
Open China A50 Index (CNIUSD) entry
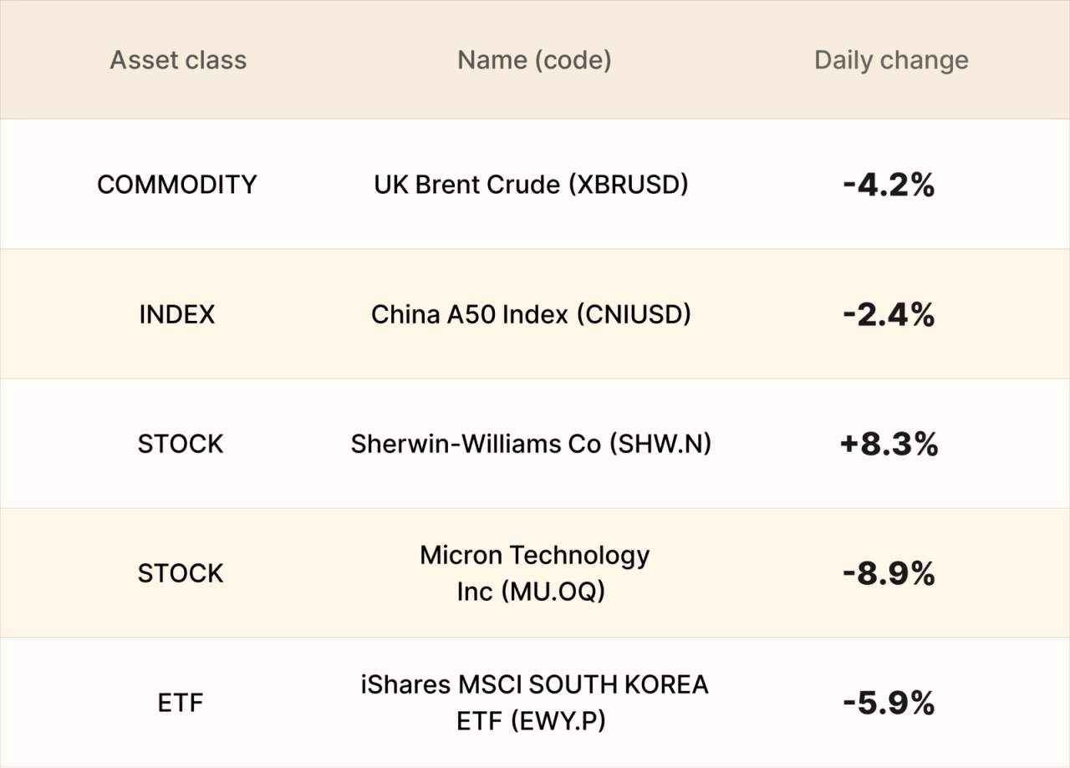[532, 314]
